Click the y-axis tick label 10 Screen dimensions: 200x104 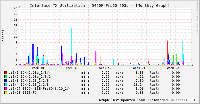(15, 37)
